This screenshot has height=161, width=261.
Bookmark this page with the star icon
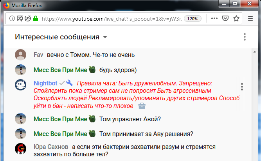click(x=236, y=18)
